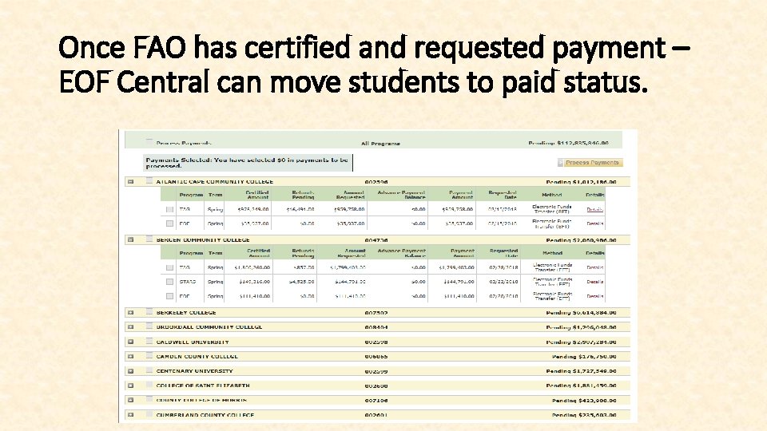The width and height of the screenshot is (767, 431).
Task: Click college code 007106
Action: [376, 401]
